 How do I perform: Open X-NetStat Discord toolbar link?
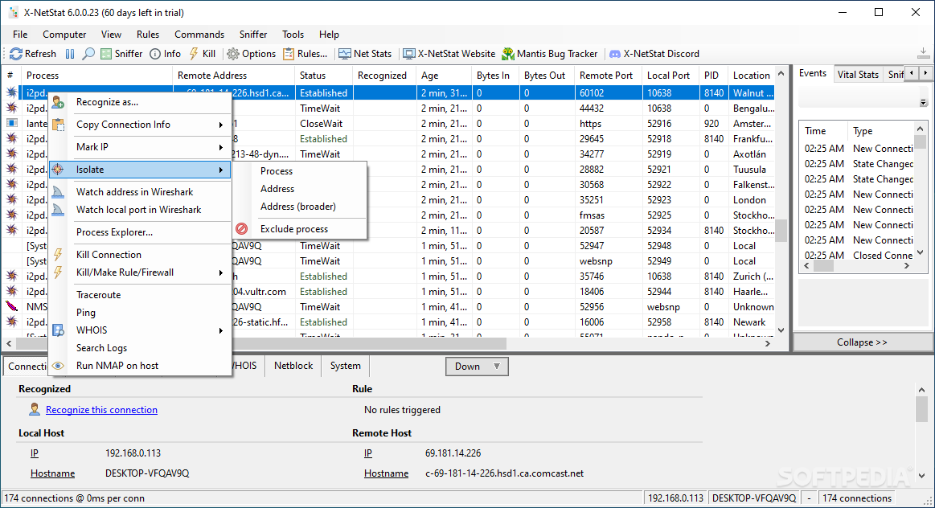(654, 54)
